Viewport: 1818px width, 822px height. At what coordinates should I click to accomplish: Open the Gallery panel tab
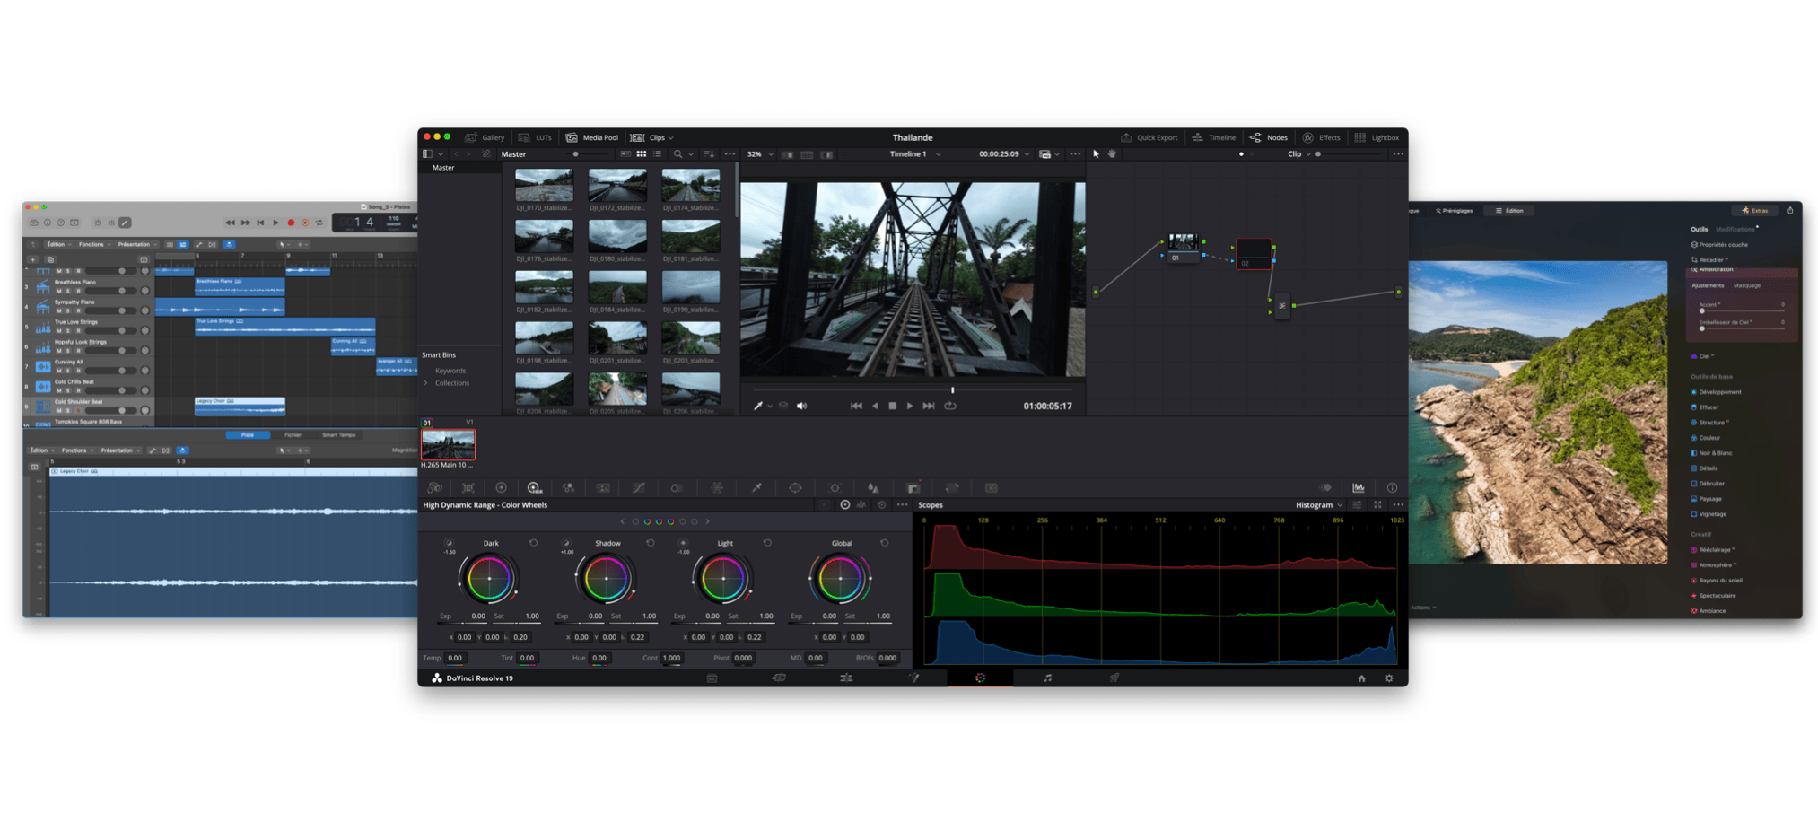485,138
